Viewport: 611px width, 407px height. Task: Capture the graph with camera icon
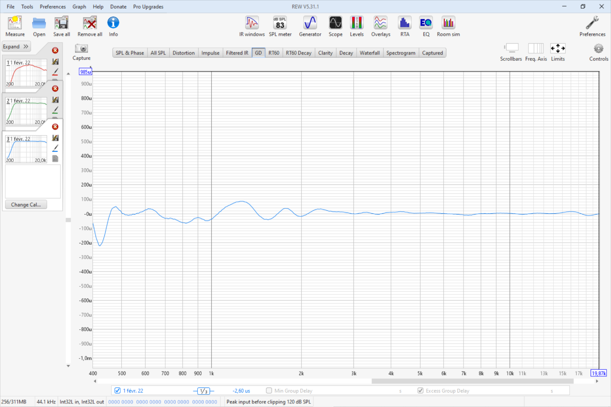click(x=81, y=52)
